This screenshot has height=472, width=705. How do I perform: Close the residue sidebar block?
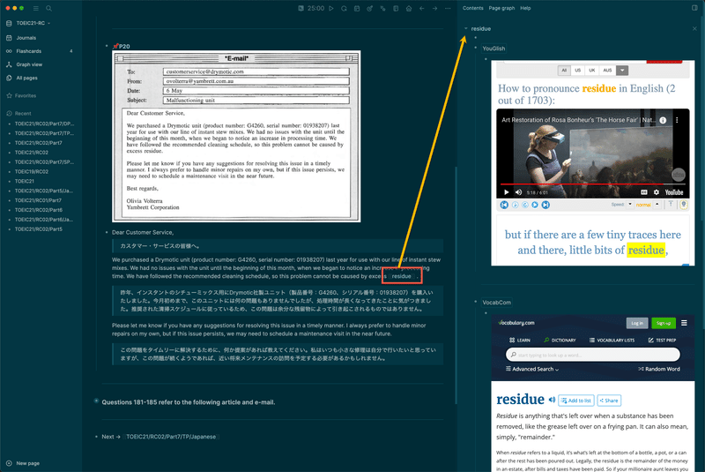694,28
